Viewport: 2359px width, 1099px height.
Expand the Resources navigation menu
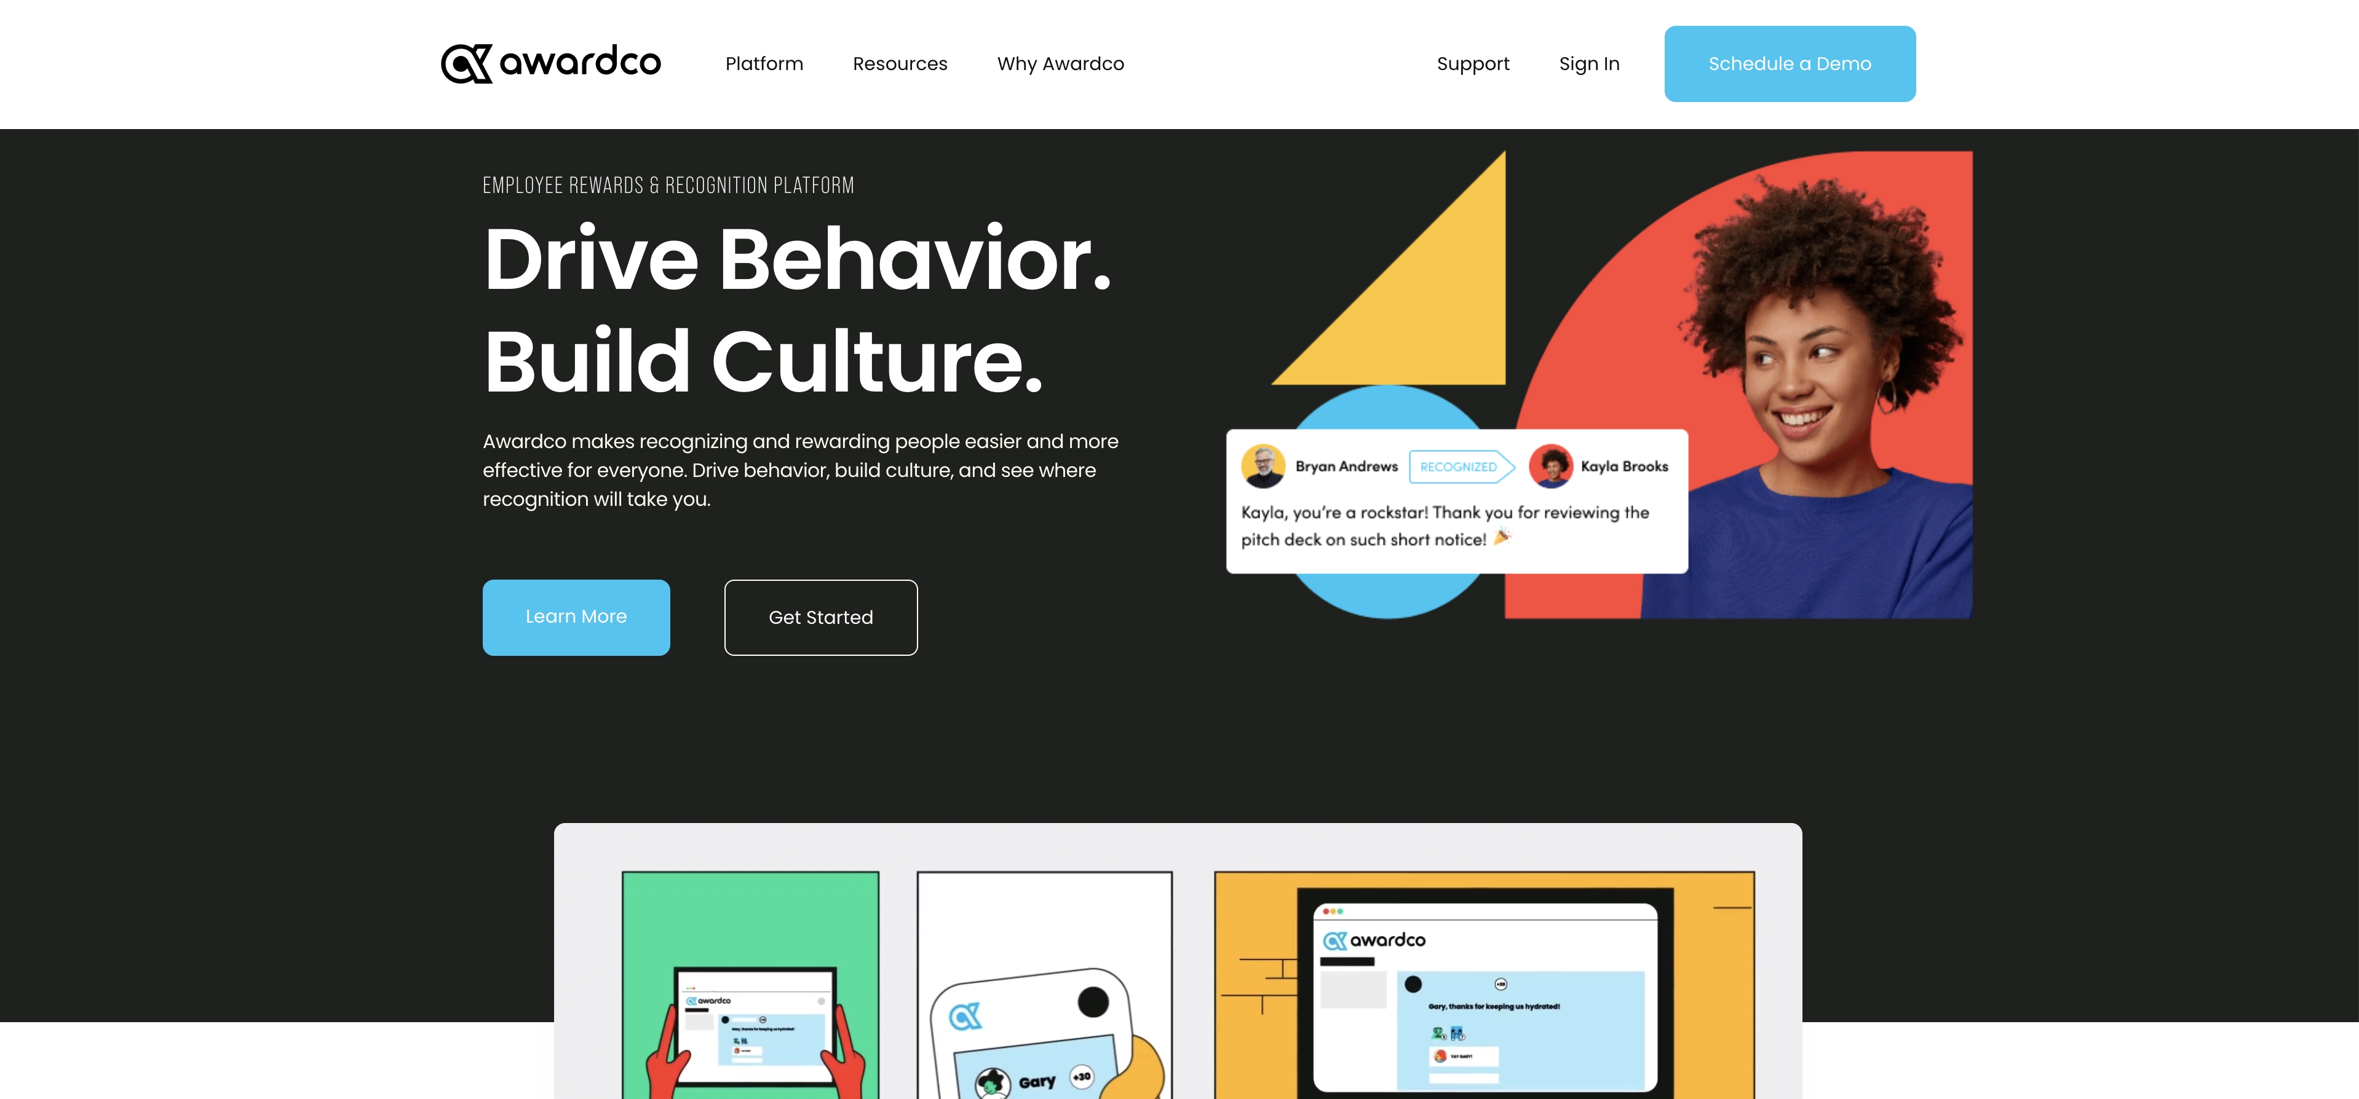coord(900,63)
